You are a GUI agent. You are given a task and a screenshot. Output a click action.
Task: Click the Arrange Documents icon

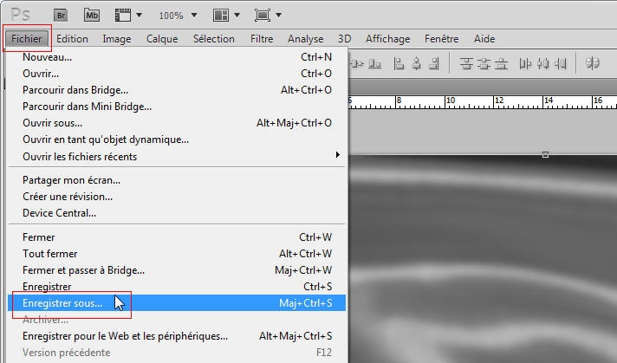(221, 16)
